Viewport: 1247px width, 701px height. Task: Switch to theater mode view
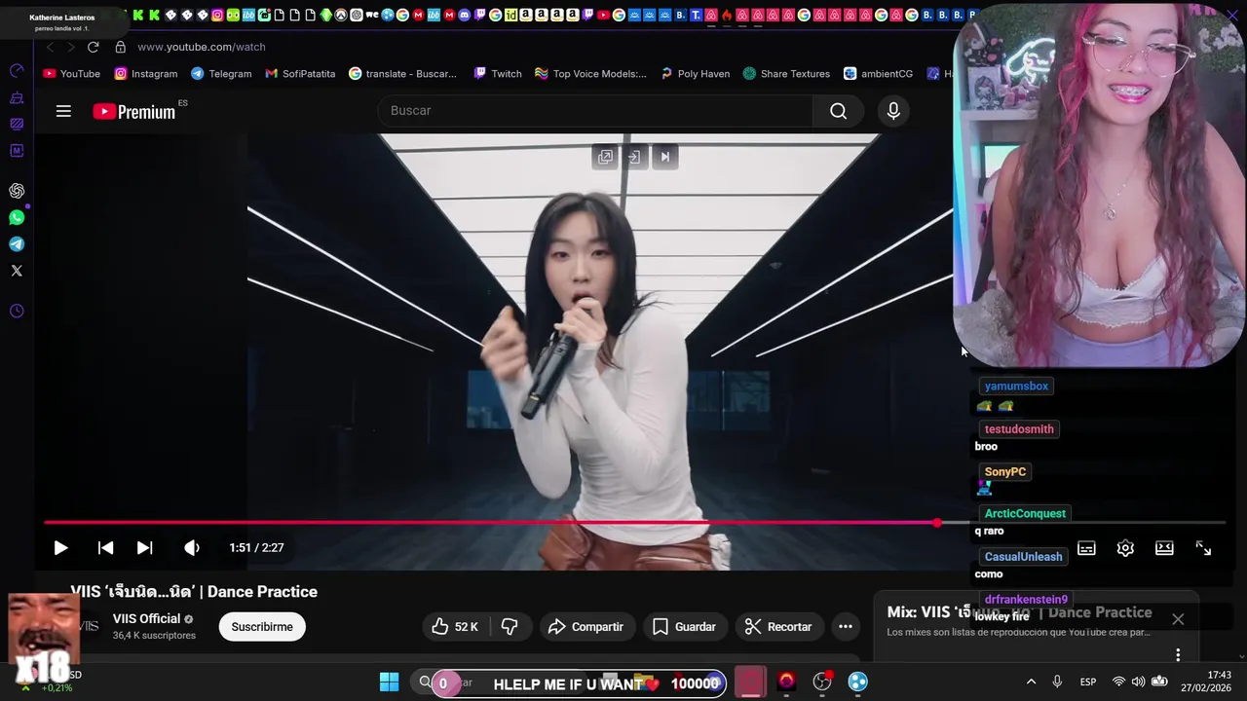(x=1164, y=548)
